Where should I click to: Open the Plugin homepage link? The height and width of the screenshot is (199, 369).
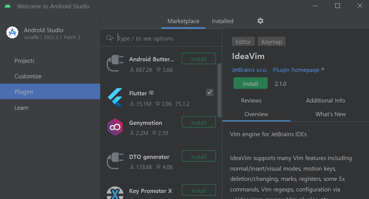coord(298,70)
